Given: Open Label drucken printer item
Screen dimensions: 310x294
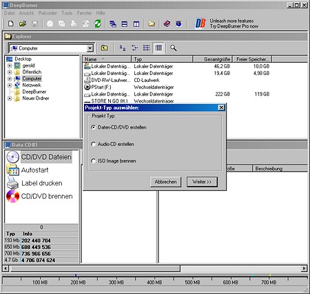Looking at the screenshot, I should pos(34,183).
